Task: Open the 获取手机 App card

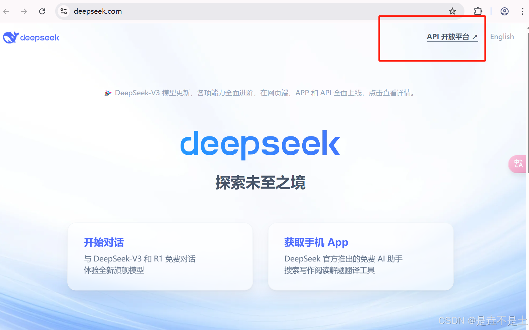Action: point(361,256)
